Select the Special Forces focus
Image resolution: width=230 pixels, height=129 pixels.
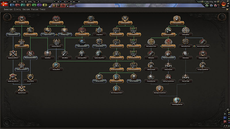22,90
